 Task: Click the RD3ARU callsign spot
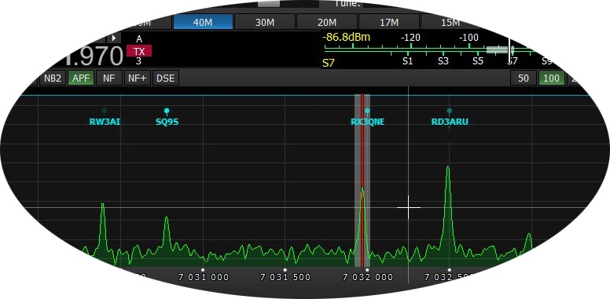pos(450,122)
